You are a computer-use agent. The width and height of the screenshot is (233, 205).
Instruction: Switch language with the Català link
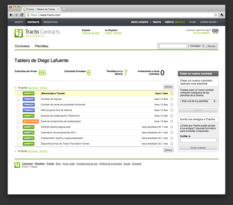tap(108, 33)
